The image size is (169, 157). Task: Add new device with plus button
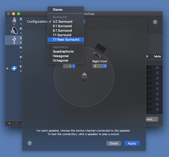9,123
